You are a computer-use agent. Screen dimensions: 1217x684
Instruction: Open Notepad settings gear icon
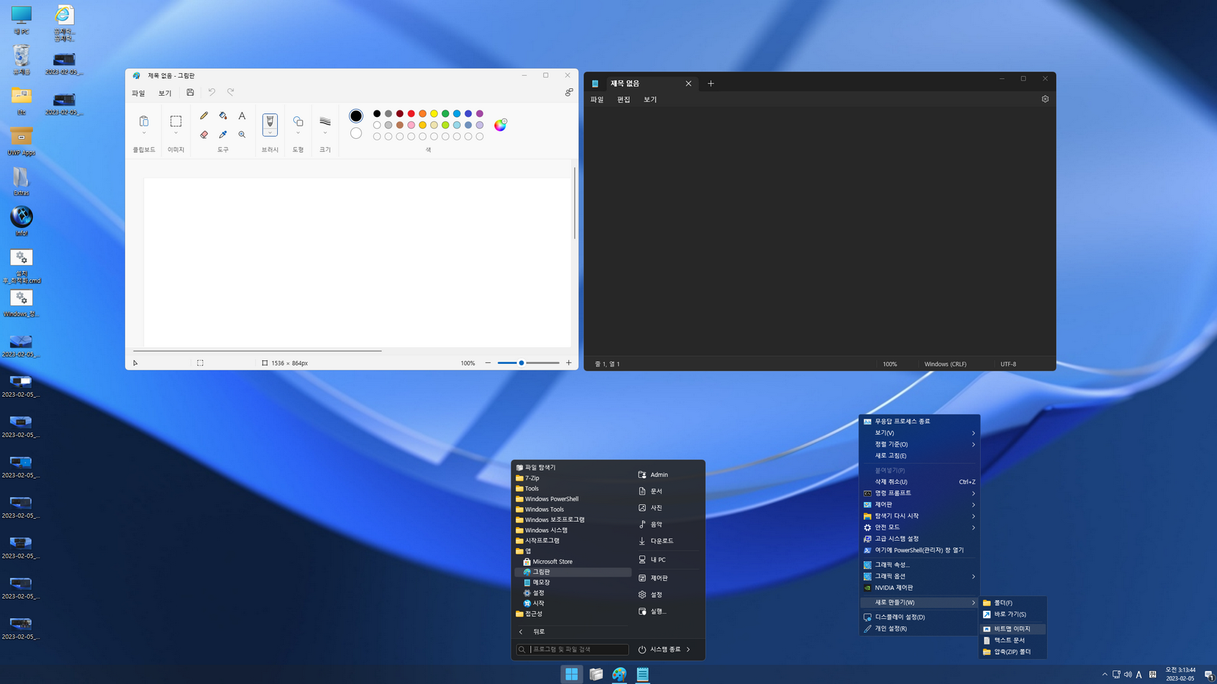1045,99
